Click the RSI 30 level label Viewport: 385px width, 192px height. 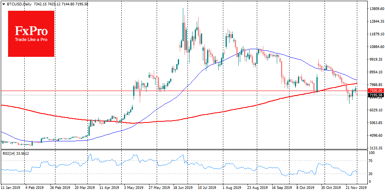click(x=371, y=174)
